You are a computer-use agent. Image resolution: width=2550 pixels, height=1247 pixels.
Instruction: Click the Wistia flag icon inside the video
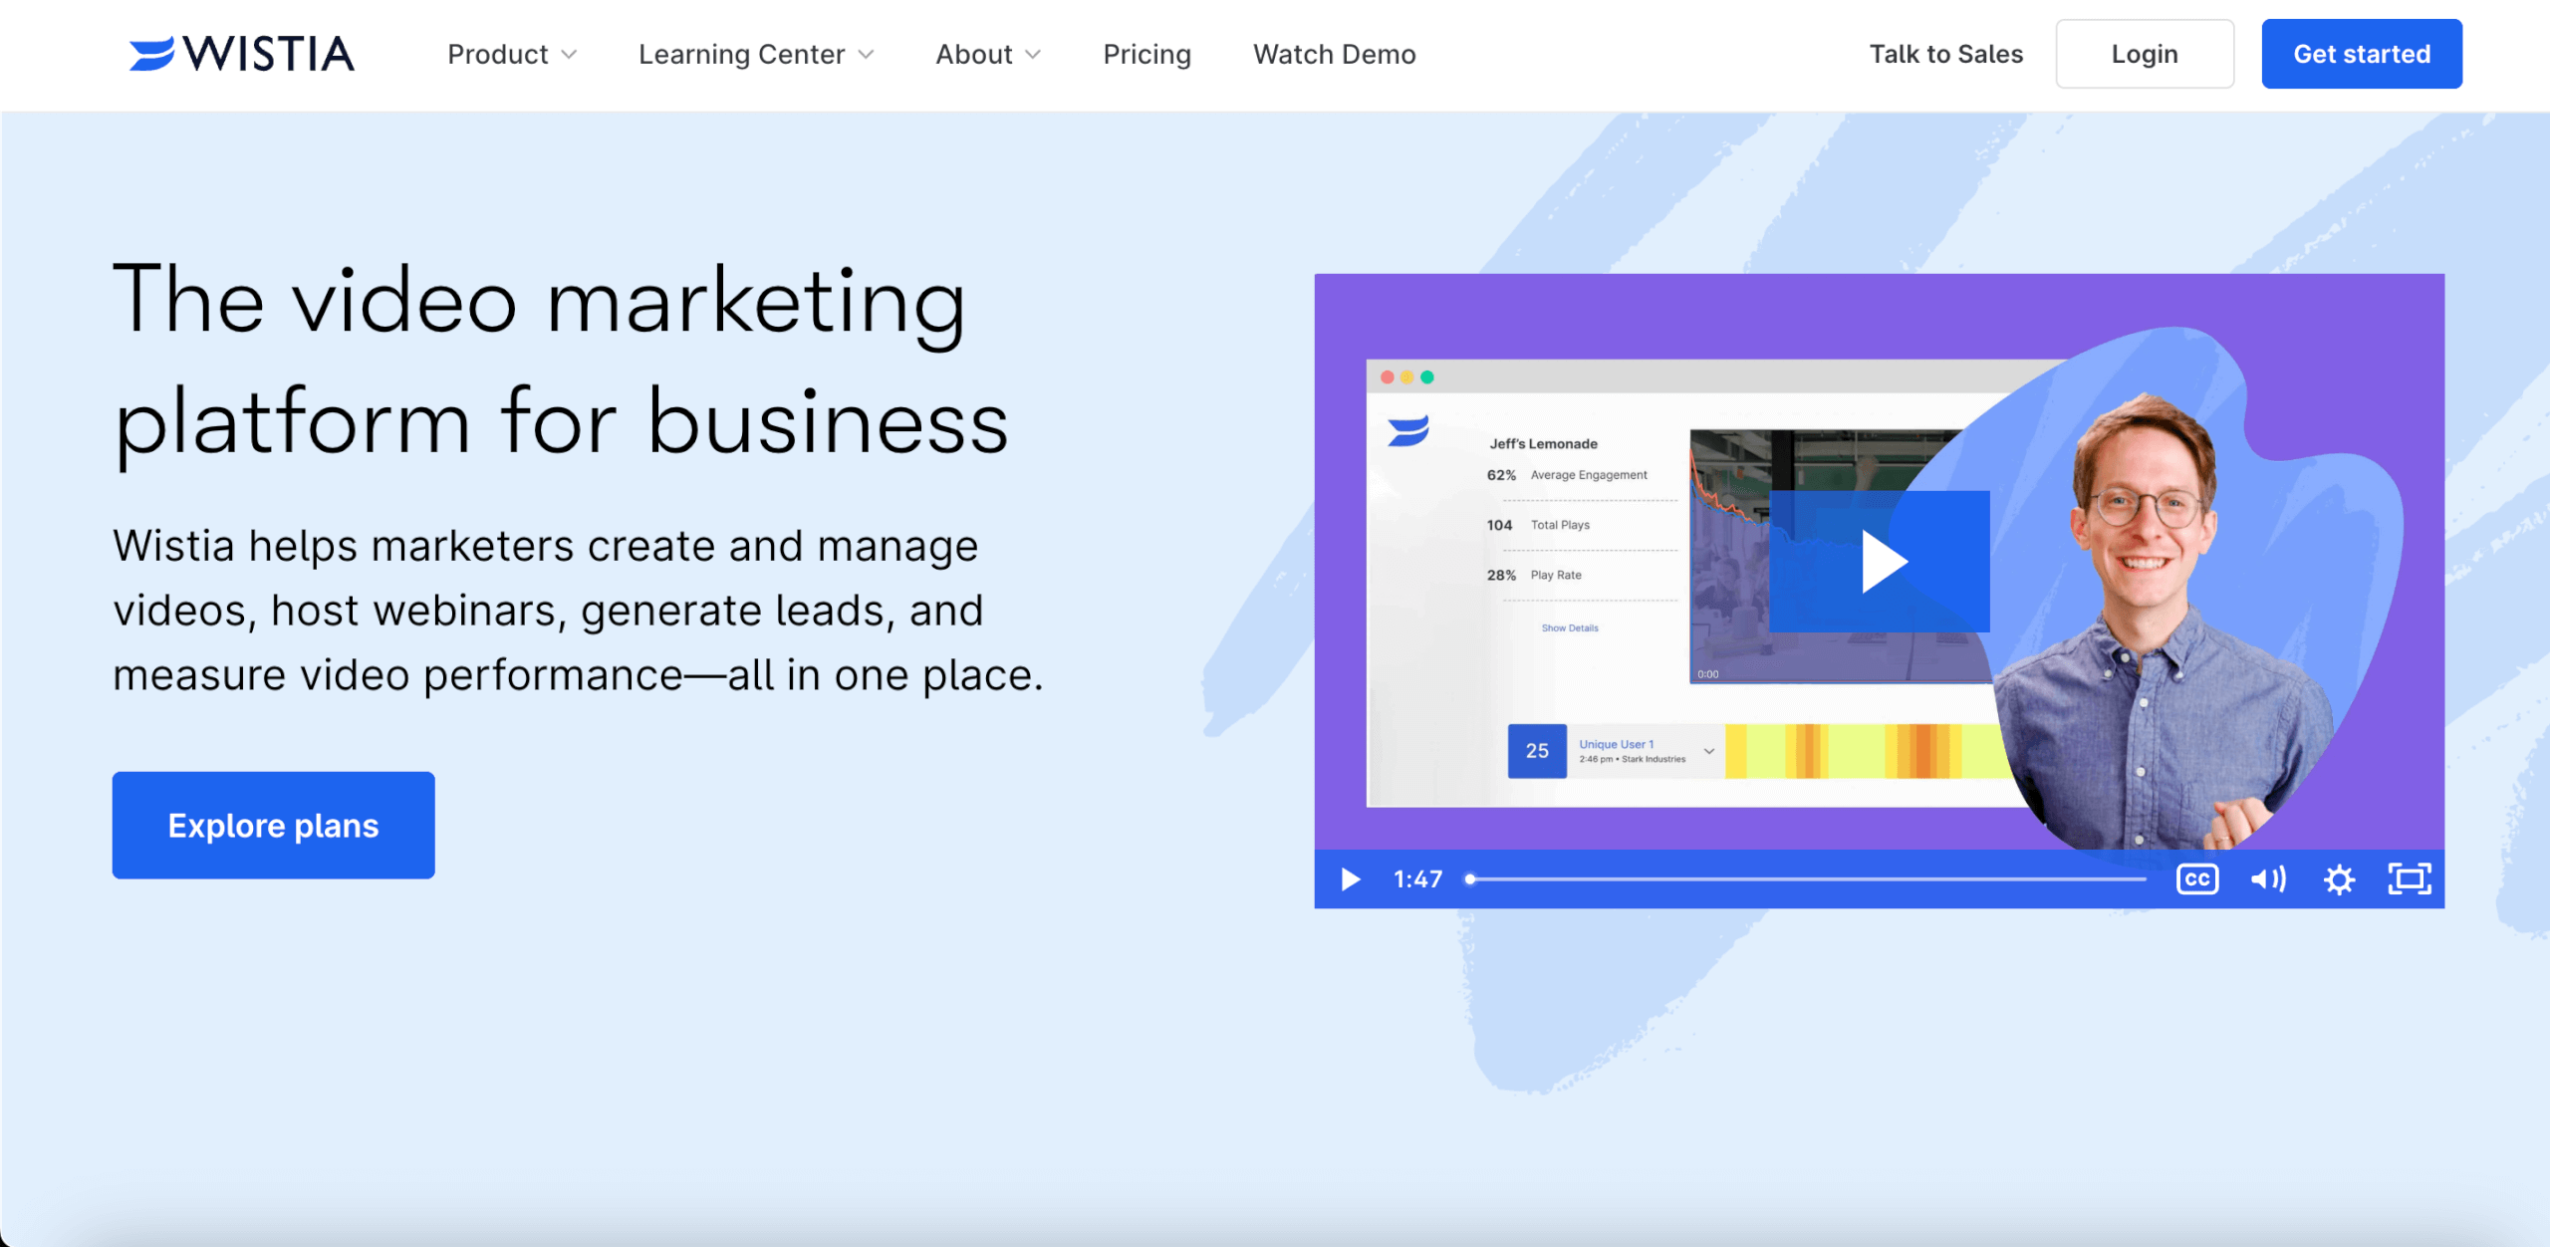[x=1408, y=431]
